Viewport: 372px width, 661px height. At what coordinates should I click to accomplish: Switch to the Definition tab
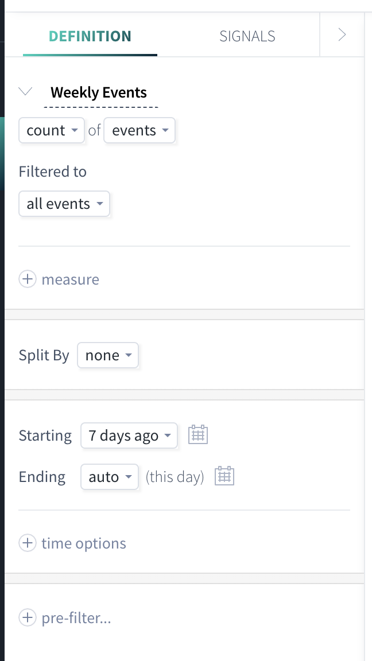pyautogui.click(x=90, y=36)
